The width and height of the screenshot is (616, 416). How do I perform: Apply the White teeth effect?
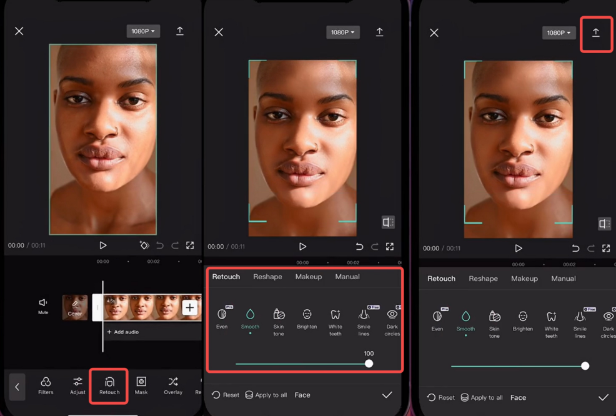(x=335, y=322)
